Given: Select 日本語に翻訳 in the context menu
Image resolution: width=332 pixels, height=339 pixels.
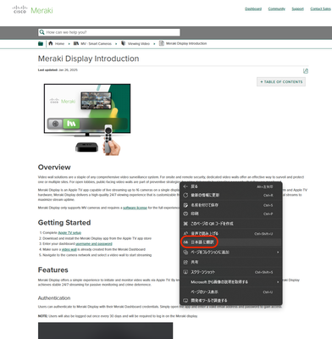Looking at the screenshot, I should [231, 242].
